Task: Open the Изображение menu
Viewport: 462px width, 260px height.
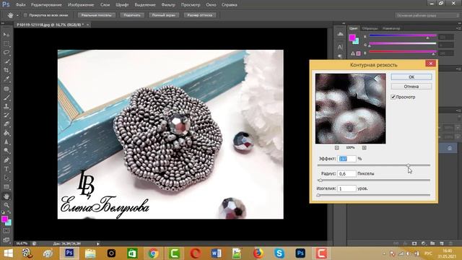Action: (81, 5)
